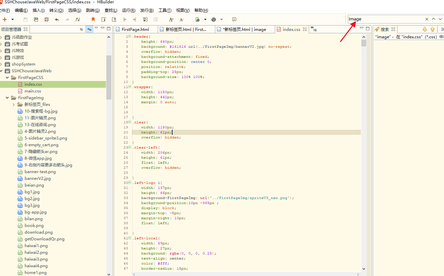Screen dimensions: 444x276
Task: Fold the .left-logo i CSS rule
Action: click(x=130, y=183)
